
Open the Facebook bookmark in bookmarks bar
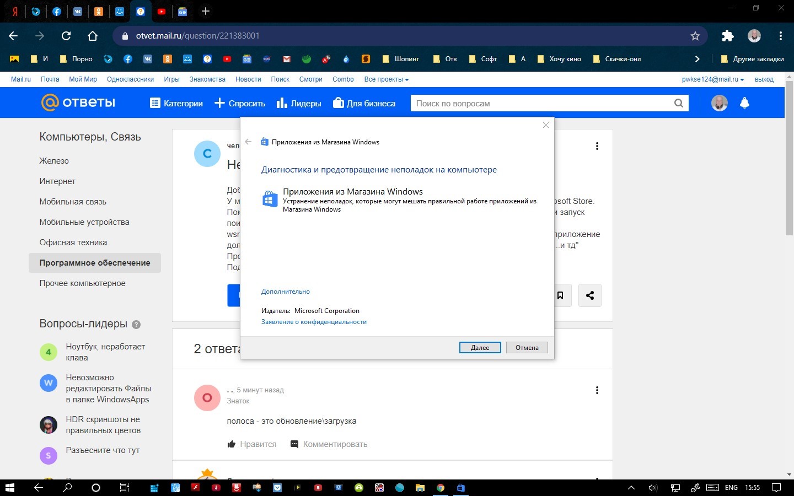[128, 59]
